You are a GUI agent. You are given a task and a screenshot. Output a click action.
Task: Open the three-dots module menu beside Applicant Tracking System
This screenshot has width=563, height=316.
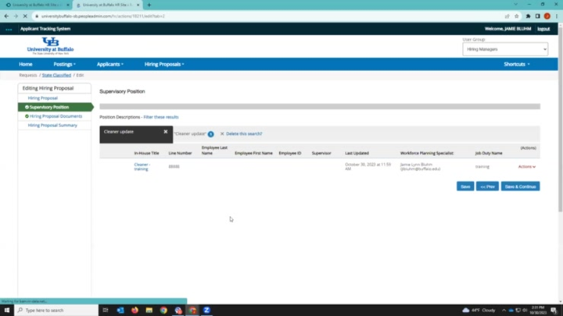[9, 29]
